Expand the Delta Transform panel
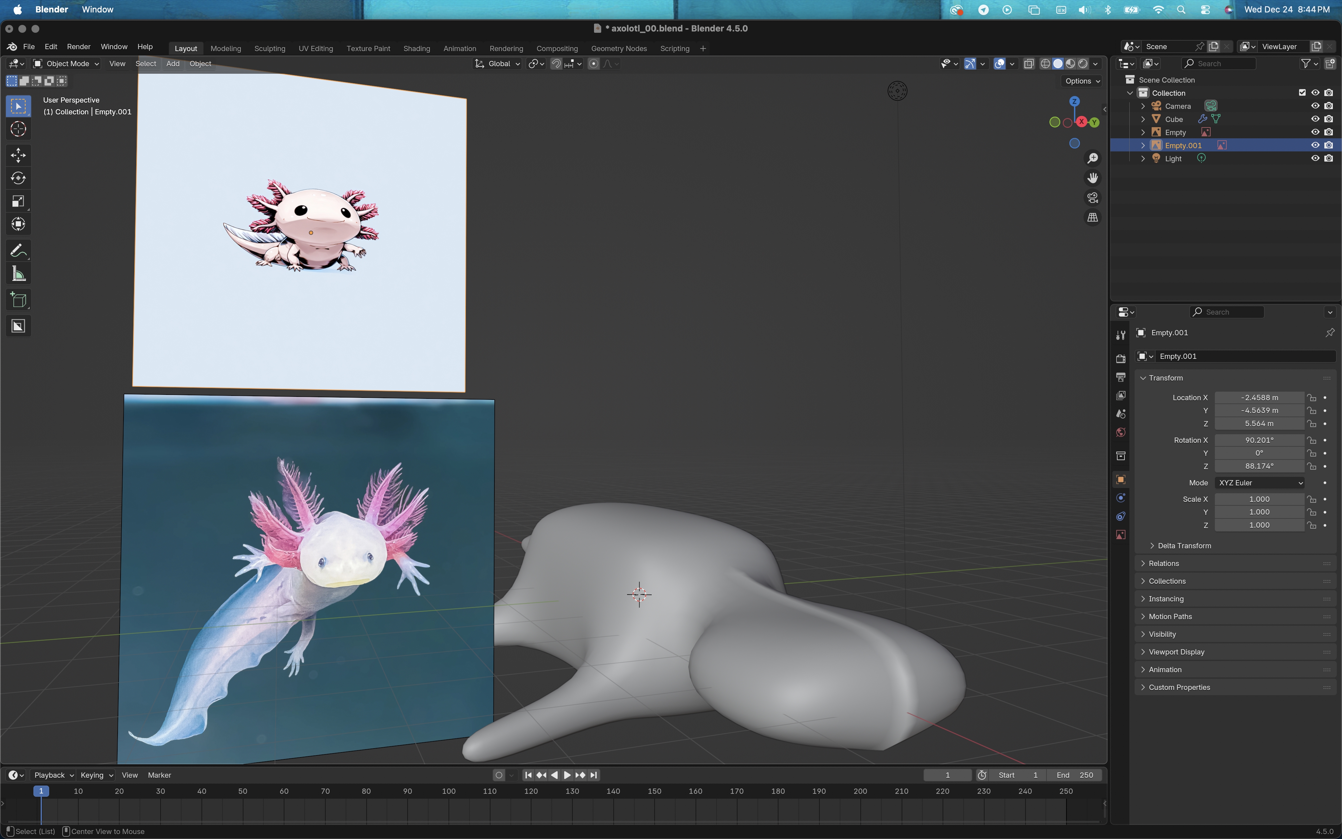This screenshot has width=1342, height=839. click(x=1184, y=545)
